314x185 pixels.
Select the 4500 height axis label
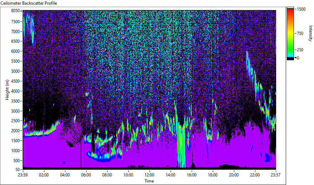point(15,81)
